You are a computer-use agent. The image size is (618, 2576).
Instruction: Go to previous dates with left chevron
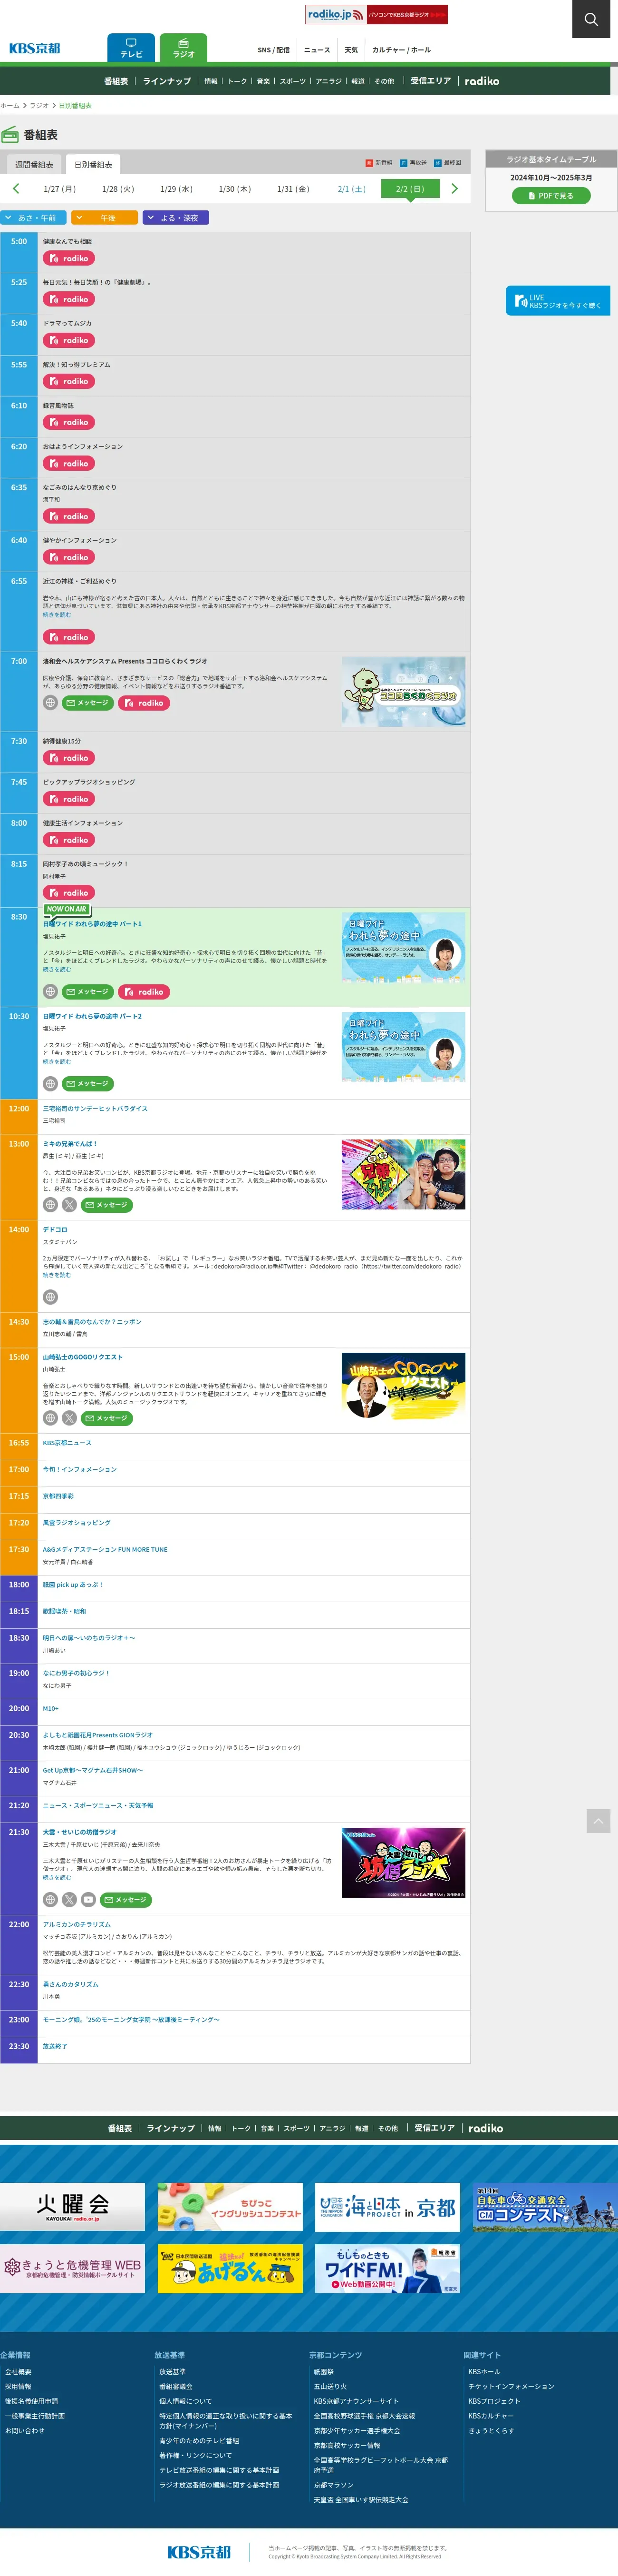click(16, 188)
